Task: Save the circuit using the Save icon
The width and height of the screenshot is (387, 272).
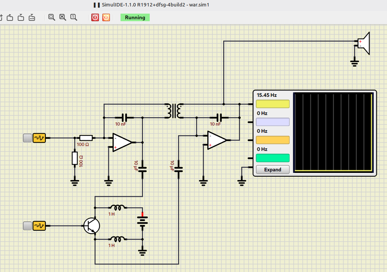Action: tap(21, 17)
